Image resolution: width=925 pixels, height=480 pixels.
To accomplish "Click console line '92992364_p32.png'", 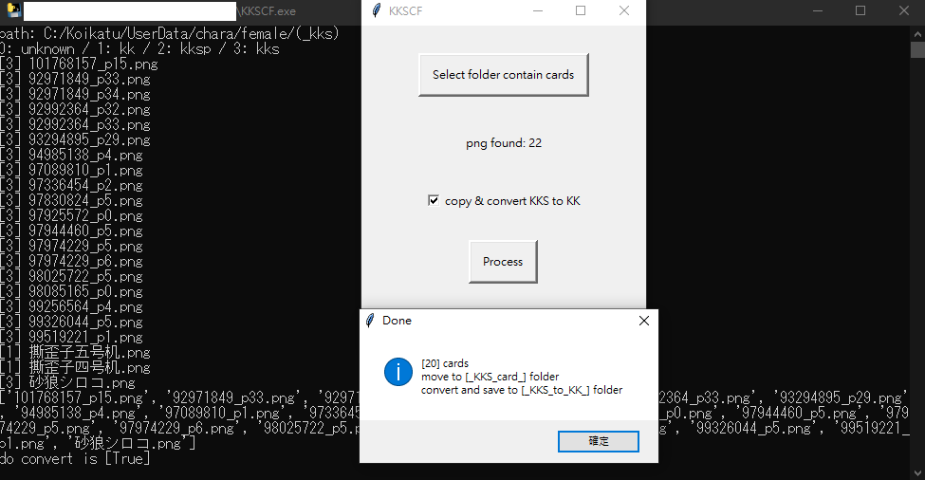I will click(x=90, y=110).
